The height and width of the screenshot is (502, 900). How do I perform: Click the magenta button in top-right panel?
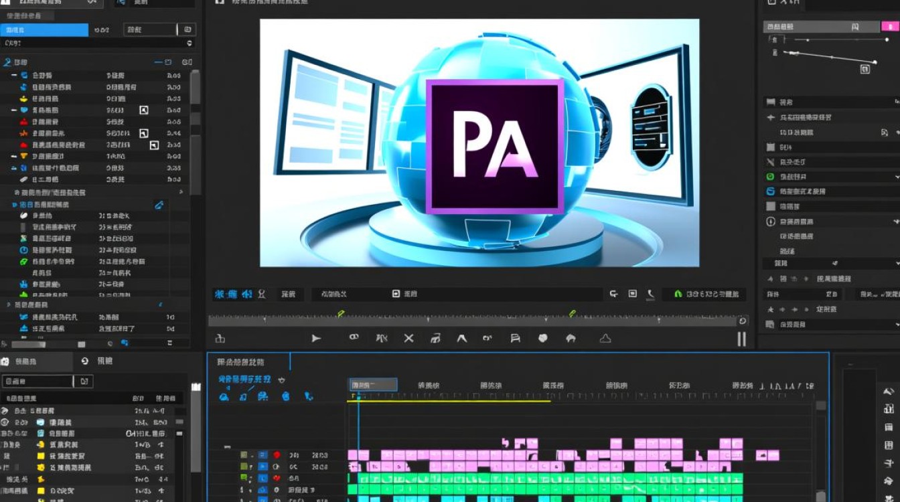[x=889, y=27]
